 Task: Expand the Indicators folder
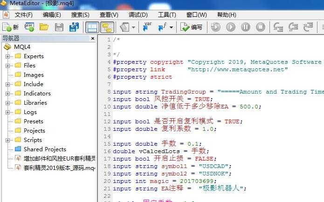7,94
